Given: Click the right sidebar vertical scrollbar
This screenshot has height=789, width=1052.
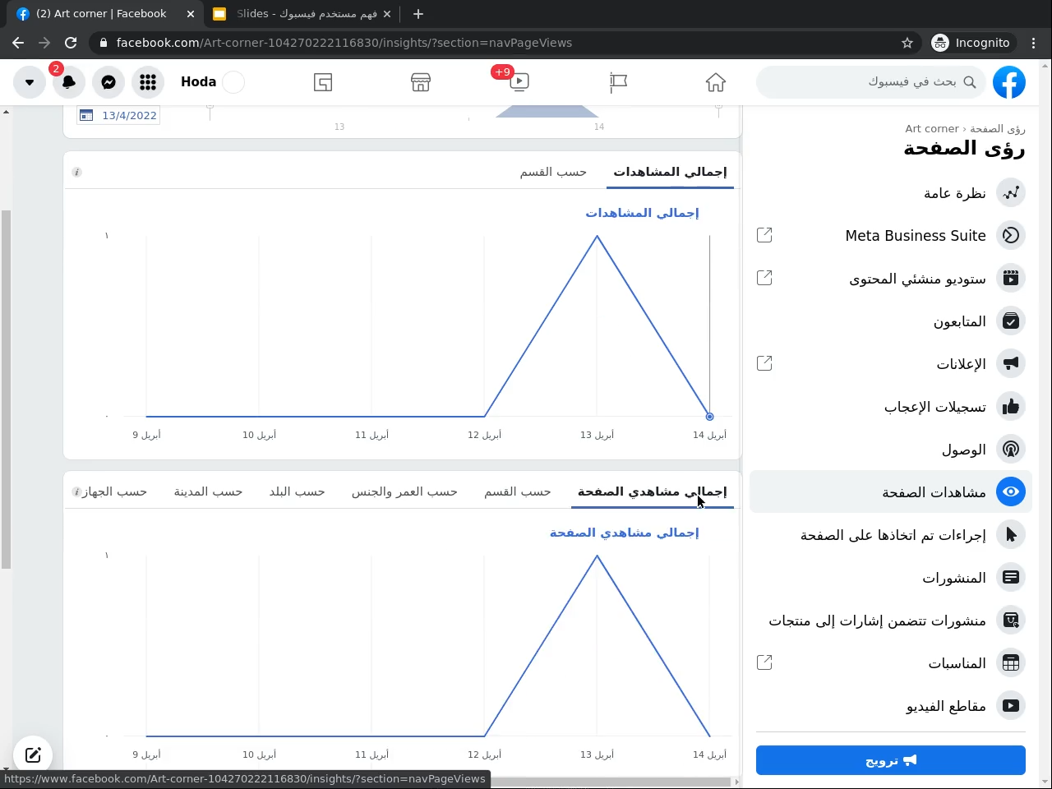Looking at the screenshot, I should click(x=1045, y=423).
